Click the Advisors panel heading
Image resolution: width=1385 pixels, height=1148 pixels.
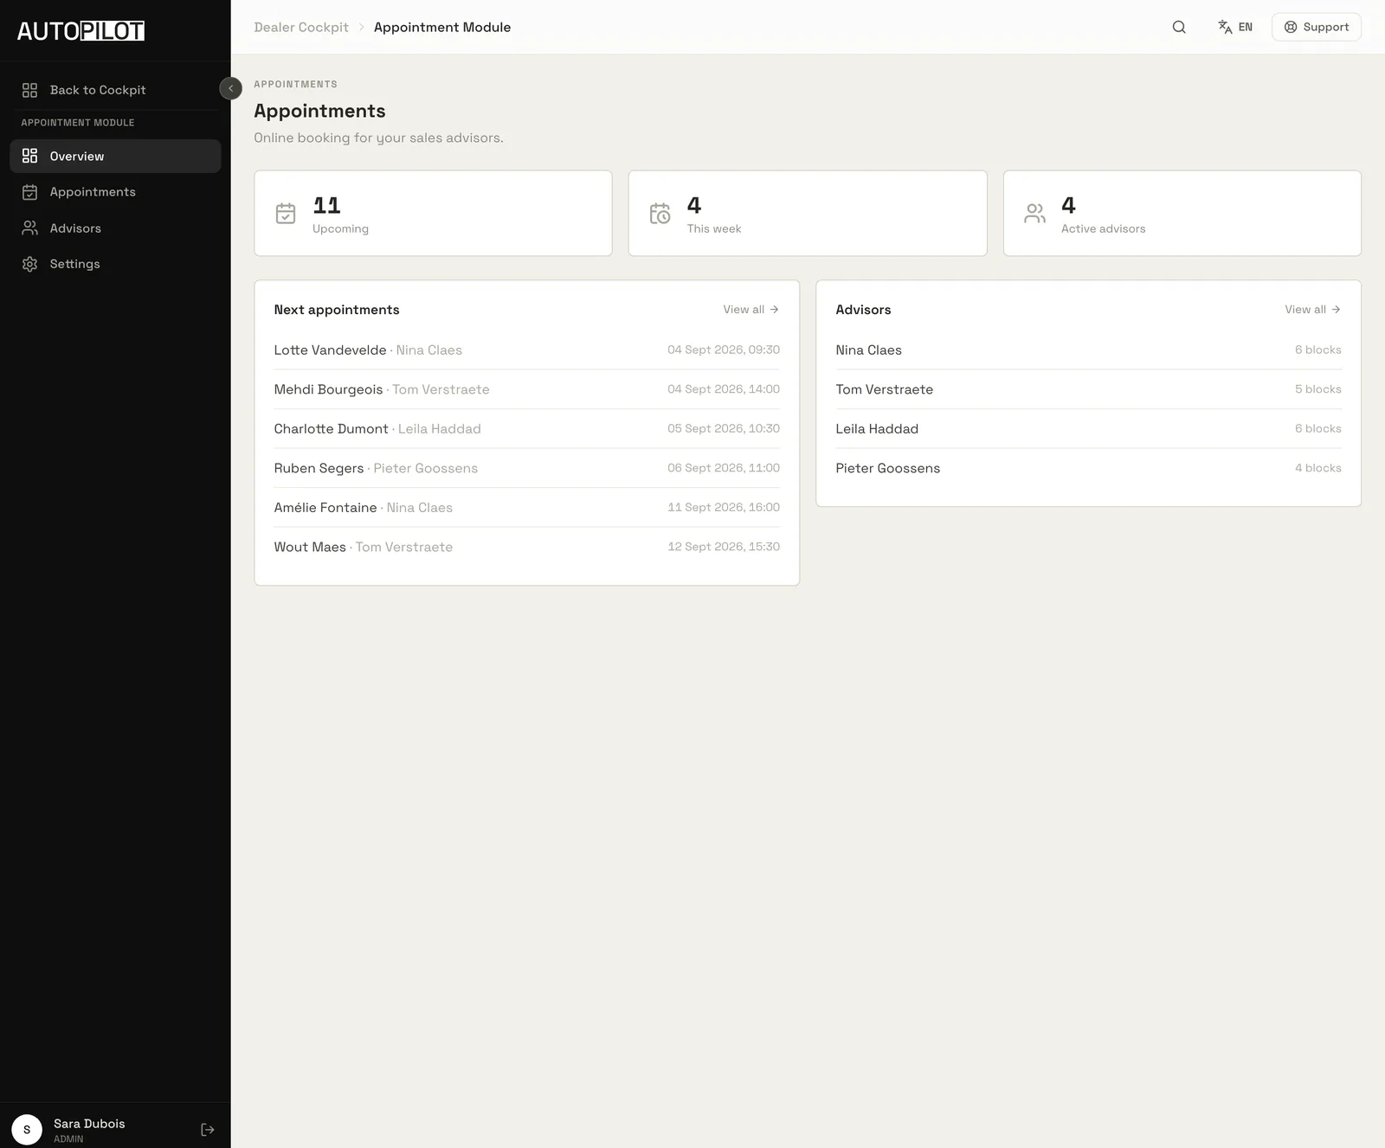[863, 310]
